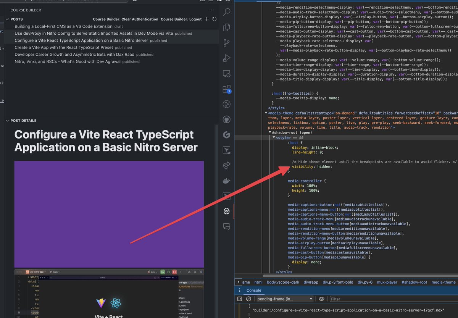Collapse the selected style element node
This screenshot has height=318, width=458.
pyautogui.click(x=274, y=137)
